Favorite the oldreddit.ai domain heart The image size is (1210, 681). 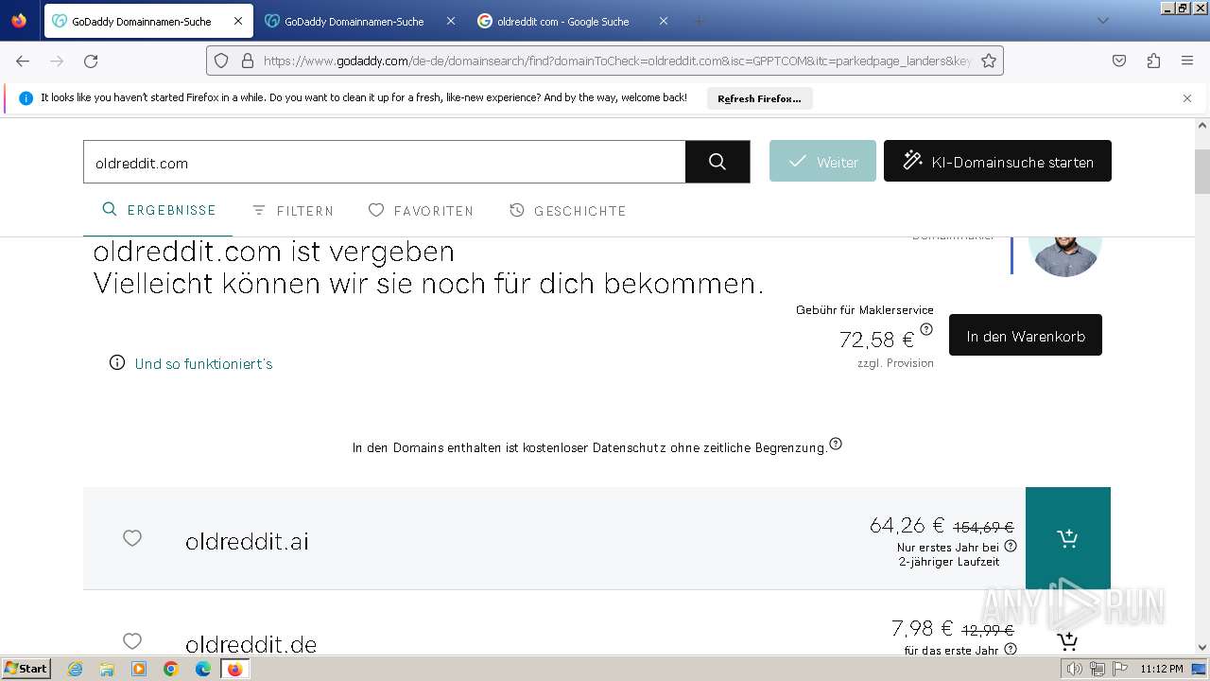point(132,538)
